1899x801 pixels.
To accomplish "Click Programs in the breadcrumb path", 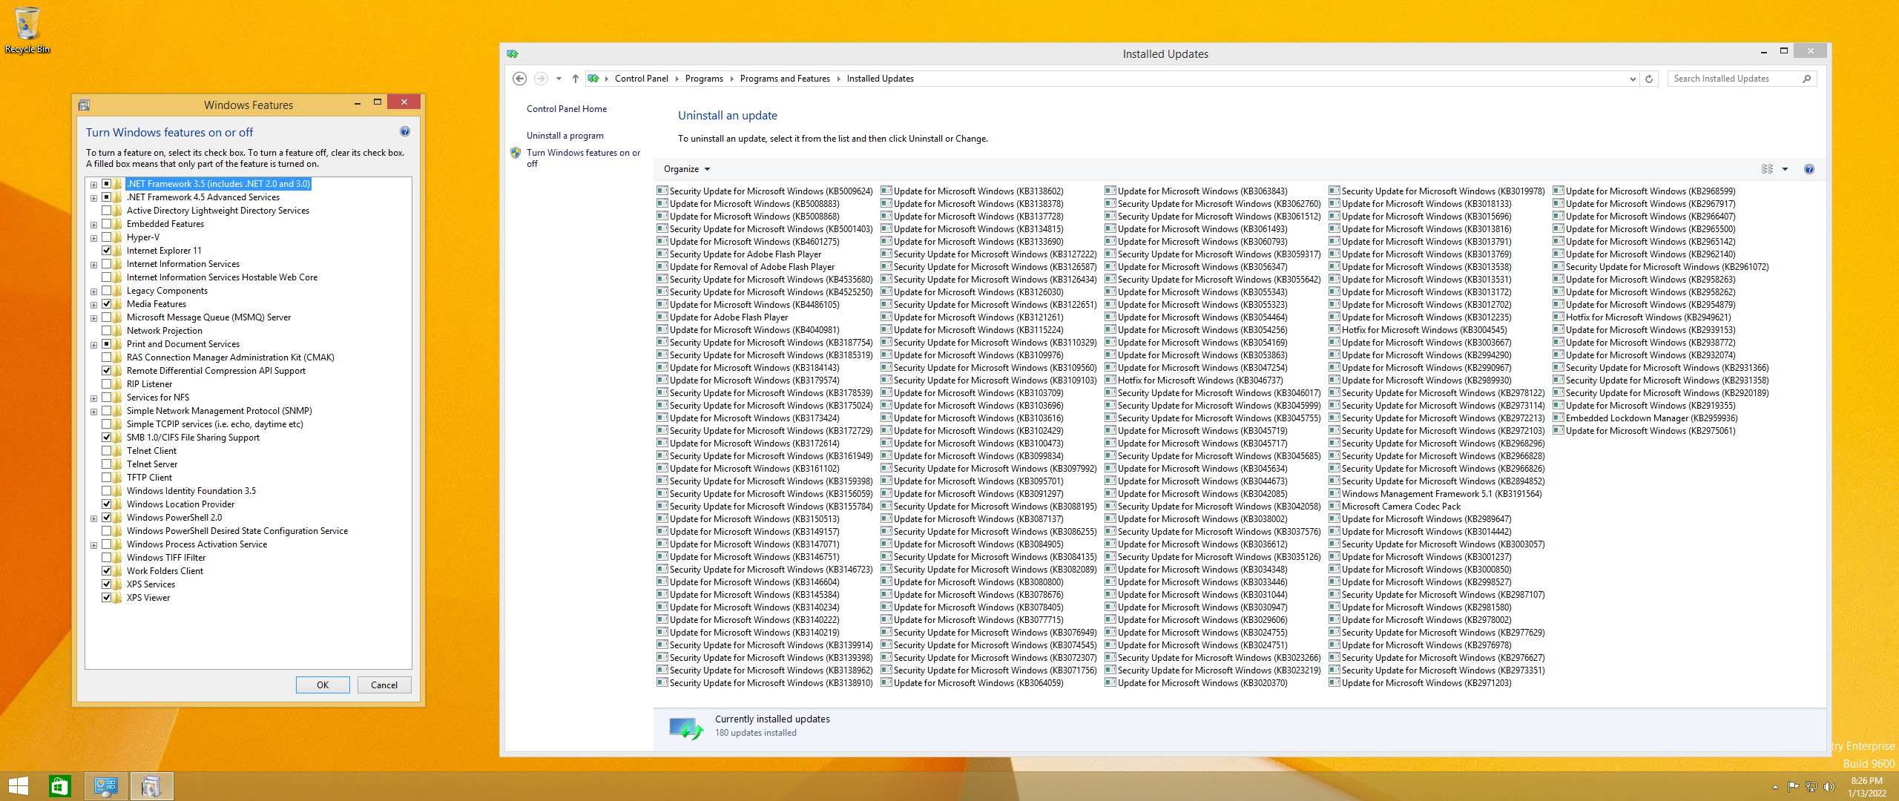I will point(704,79).
